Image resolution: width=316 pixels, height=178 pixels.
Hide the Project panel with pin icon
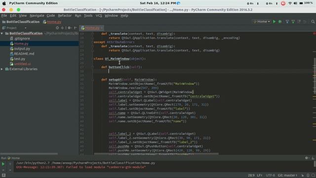(76, 28)
